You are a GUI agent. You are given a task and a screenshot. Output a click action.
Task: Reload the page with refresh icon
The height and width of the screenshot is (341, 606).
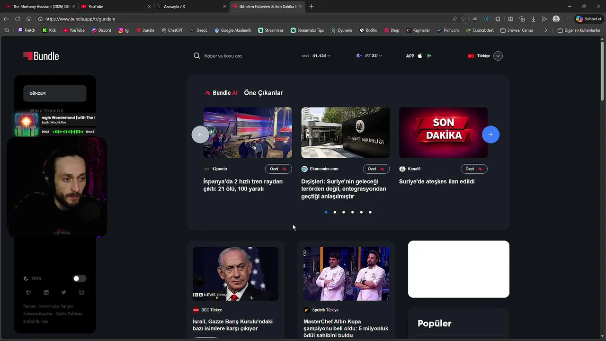18,19
